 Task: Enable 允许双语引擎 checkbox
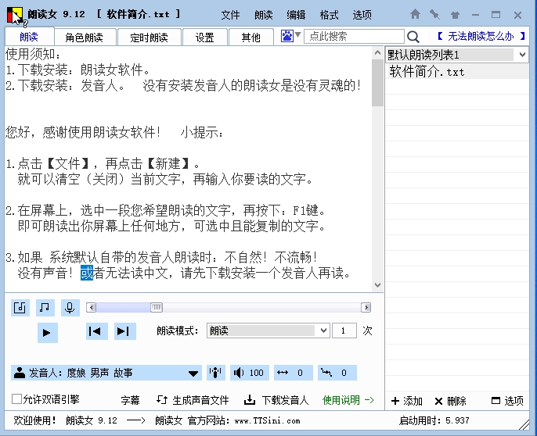pyautogui.click(x=16, y=398)
